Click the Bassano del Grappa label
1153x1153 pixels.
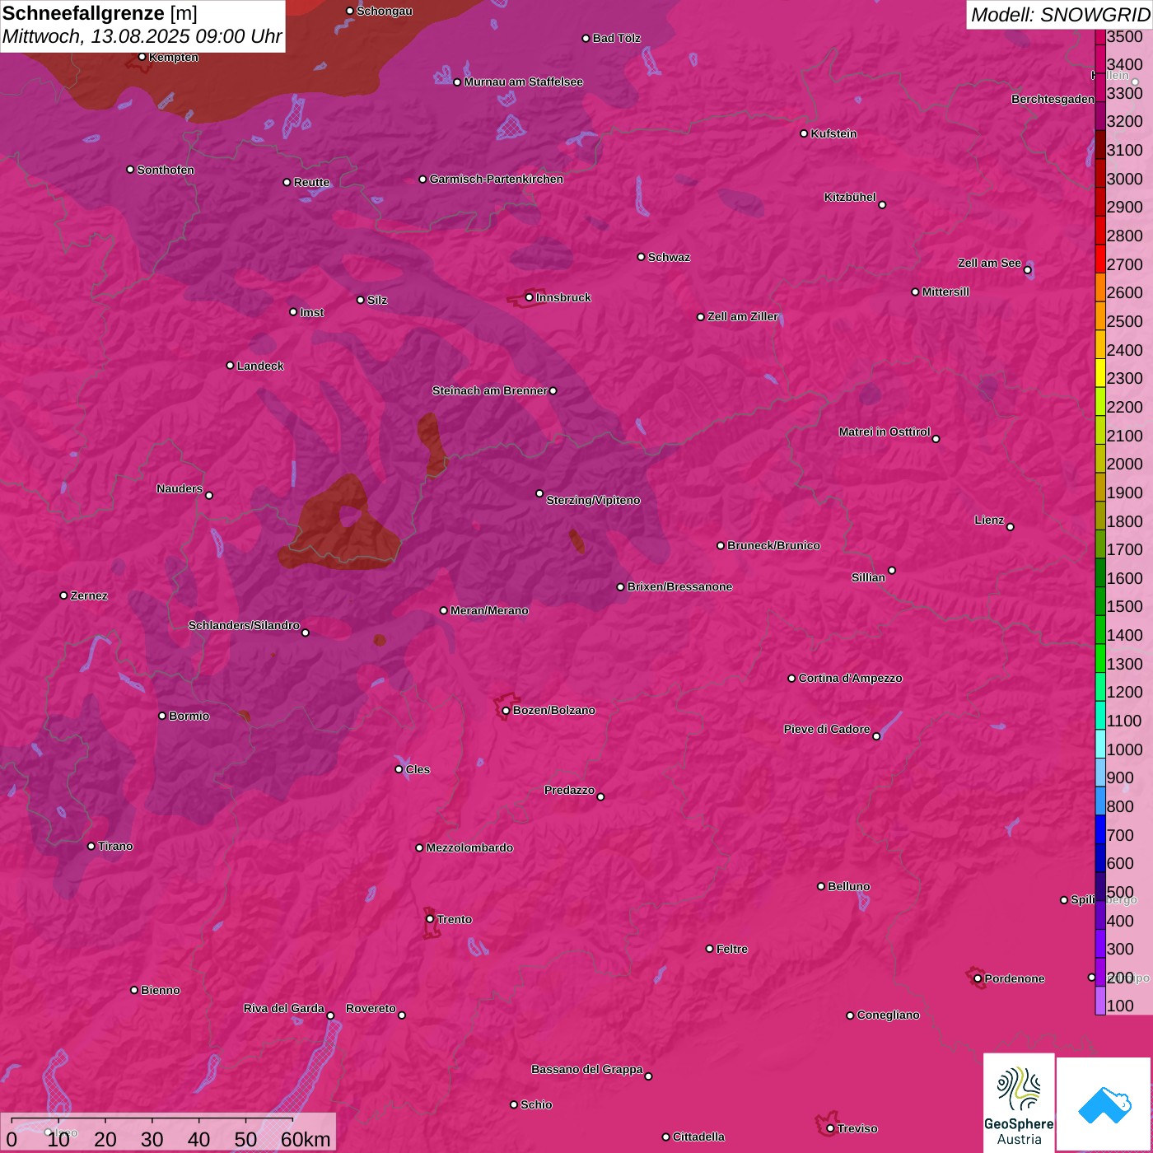coord(586,1069)
